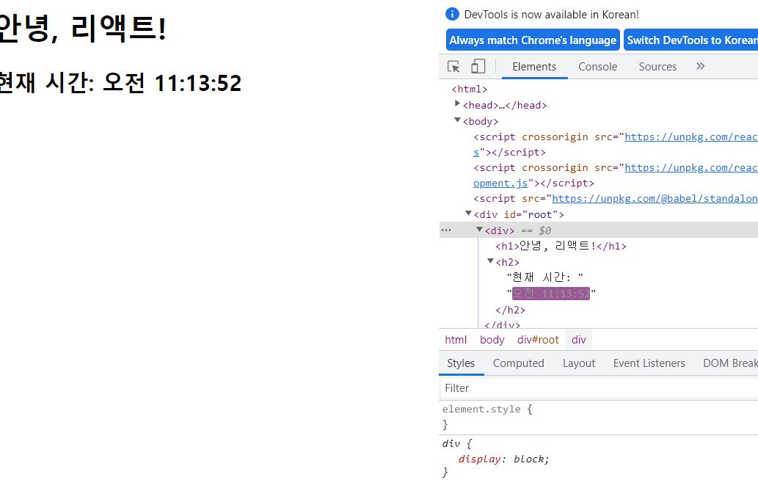Select the closing </h2> tag row
The height and width of the screenshot is (480, 758).
coord(510,310)
